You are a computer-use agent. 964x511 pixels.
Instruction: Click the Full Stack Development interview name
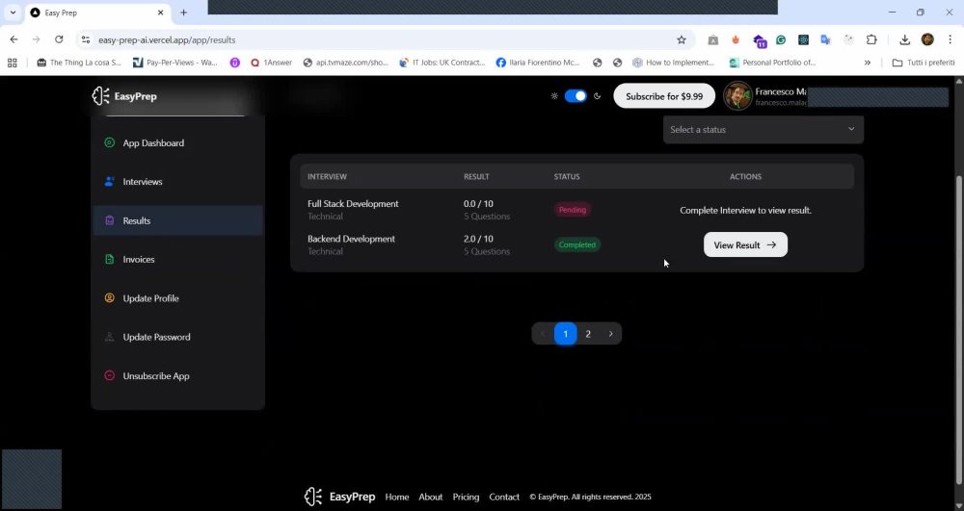click(353, 204)
